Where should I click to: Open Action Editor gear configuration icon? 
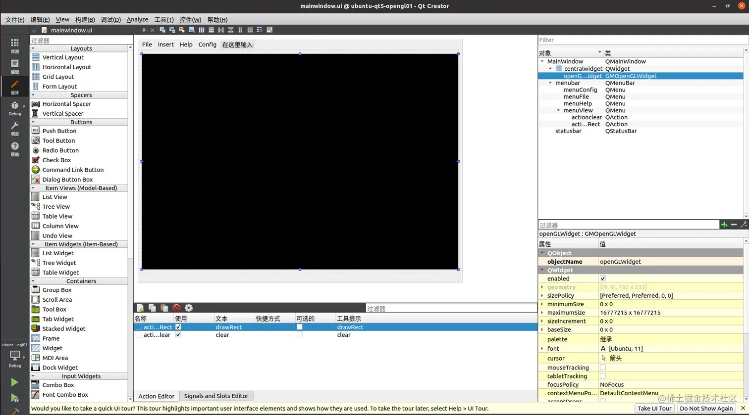click(189, 308)
